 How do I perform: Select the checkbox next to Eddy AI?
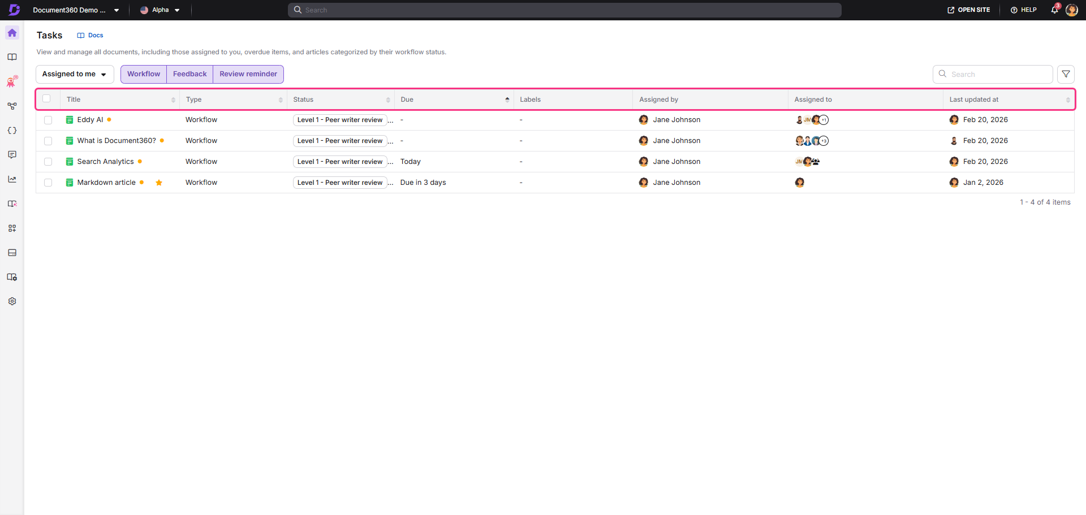48,120
